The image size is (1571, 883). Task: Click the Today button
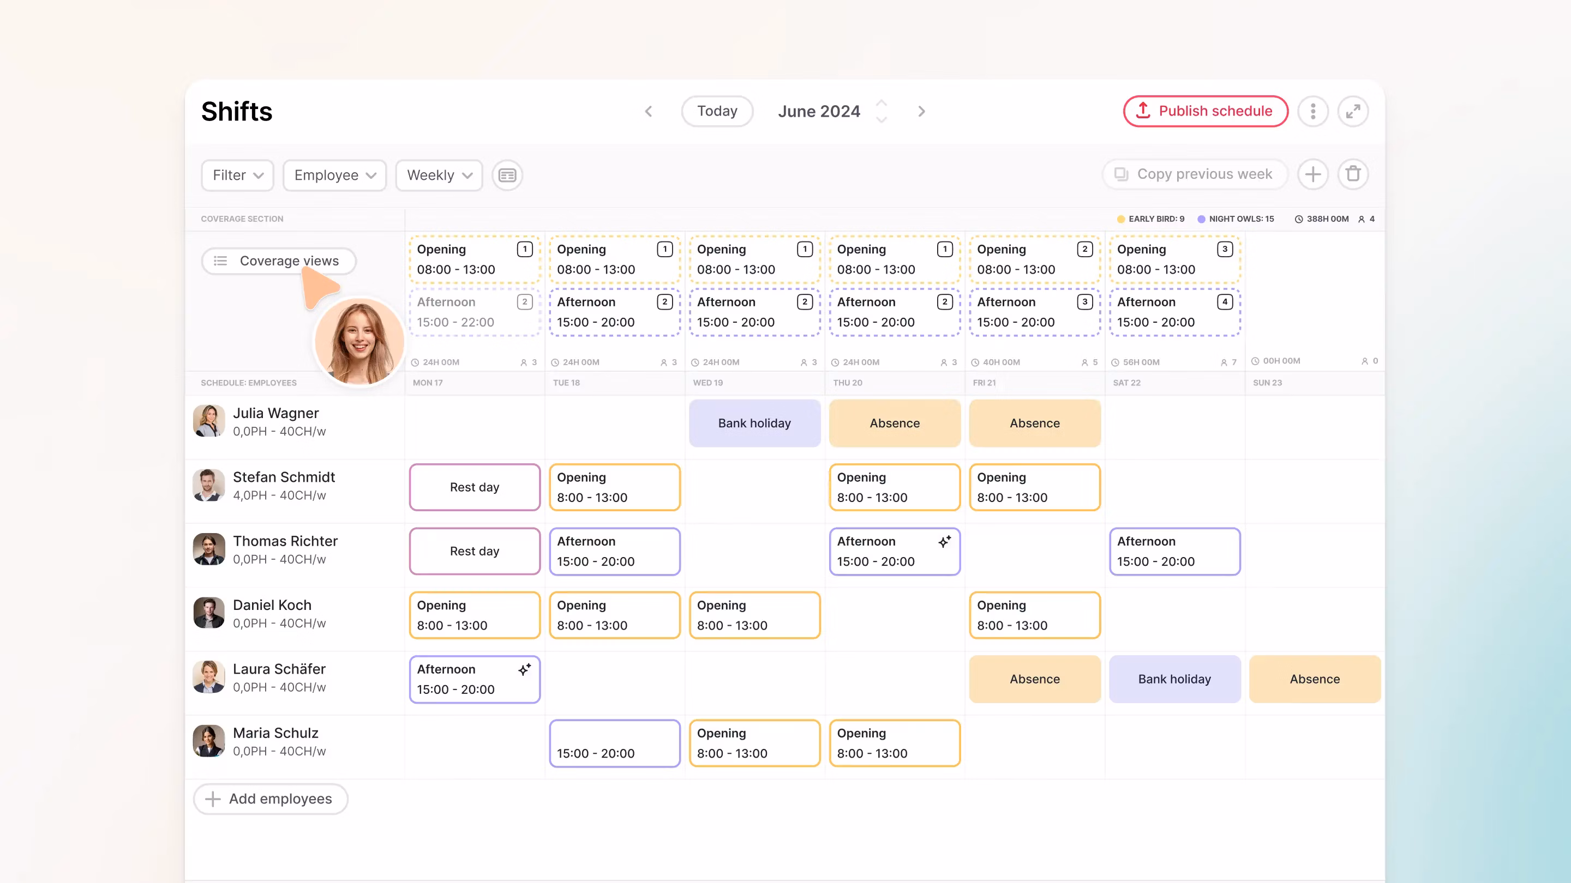(717, 112)
